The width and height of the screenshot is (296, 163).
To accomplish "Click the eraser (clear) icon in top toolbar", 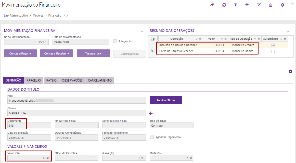I will pyautogui.click(x=212, y=5).
